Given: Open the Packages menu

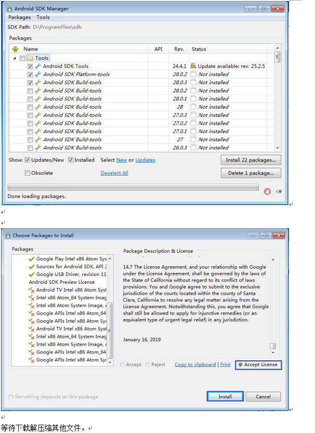Looking at the screenshot, I should click(19, 17).
